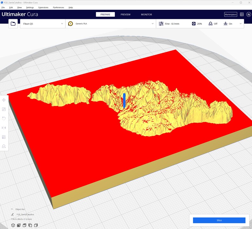252x229 pixels.
Task: Open the Preferences menu
Action: pyautogui.click(x=58, y=8)
